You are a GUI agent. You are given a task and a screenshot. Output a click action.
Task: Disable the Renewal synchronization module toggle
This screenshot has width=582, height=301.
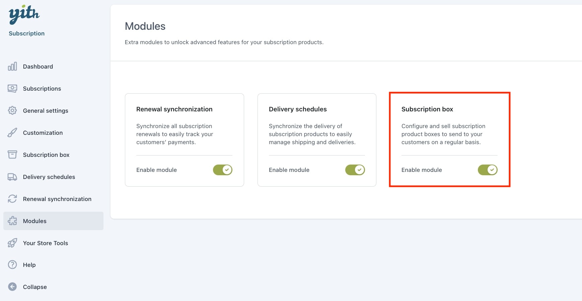pos(223,170)
